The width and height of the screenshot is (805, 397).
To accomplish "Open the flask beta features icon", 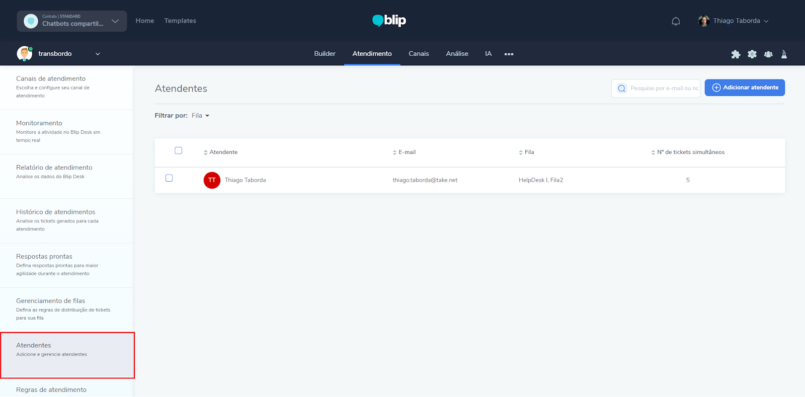I will (784, 54).
